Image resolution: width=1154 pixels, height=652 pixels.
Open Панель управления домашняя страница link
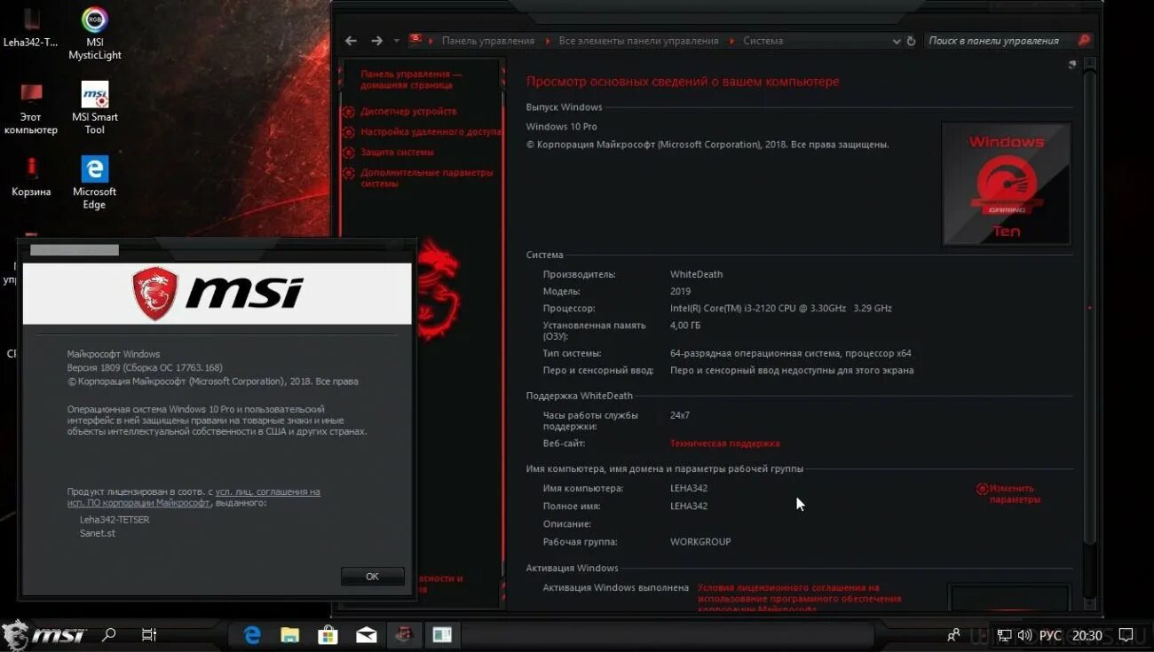(411, 80)
